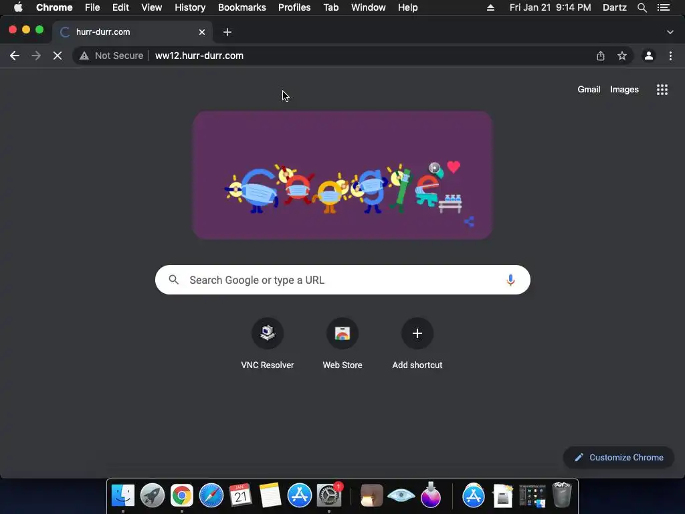685x514 pixels.
Task: Open the Window menu
Action: (x=369, y=7)
